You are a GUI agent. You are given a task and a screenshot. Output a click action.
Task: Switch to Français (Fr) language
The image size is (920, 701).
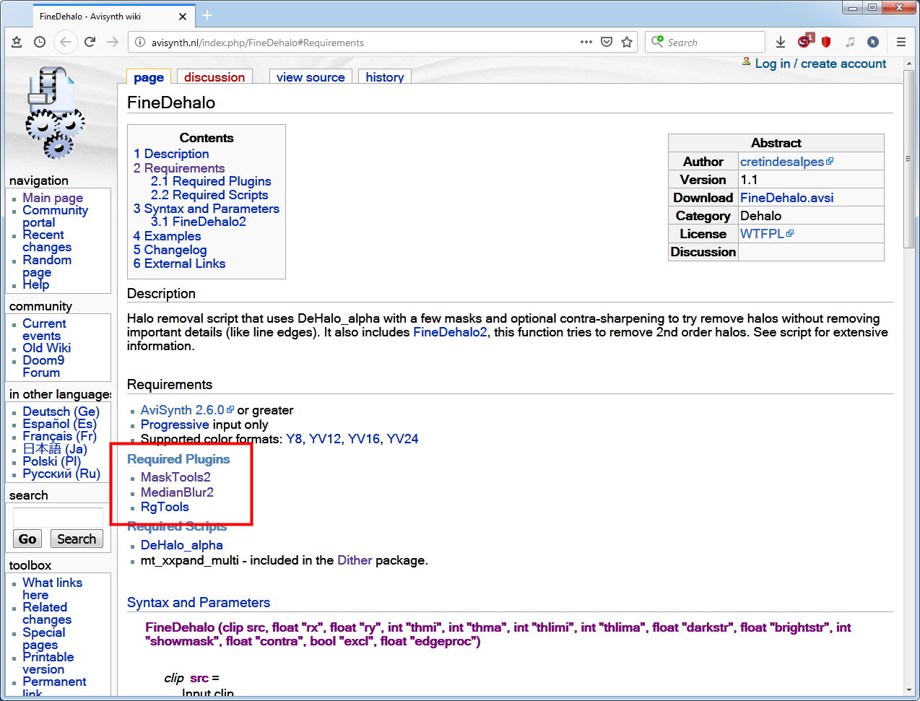point(59,436)
